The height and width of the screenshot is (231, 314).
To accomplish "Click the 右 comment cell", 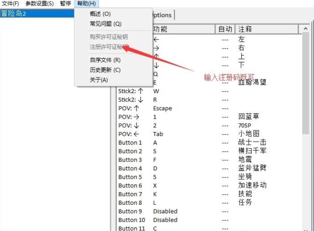I will pyautogui.click(x=241, y=48).
